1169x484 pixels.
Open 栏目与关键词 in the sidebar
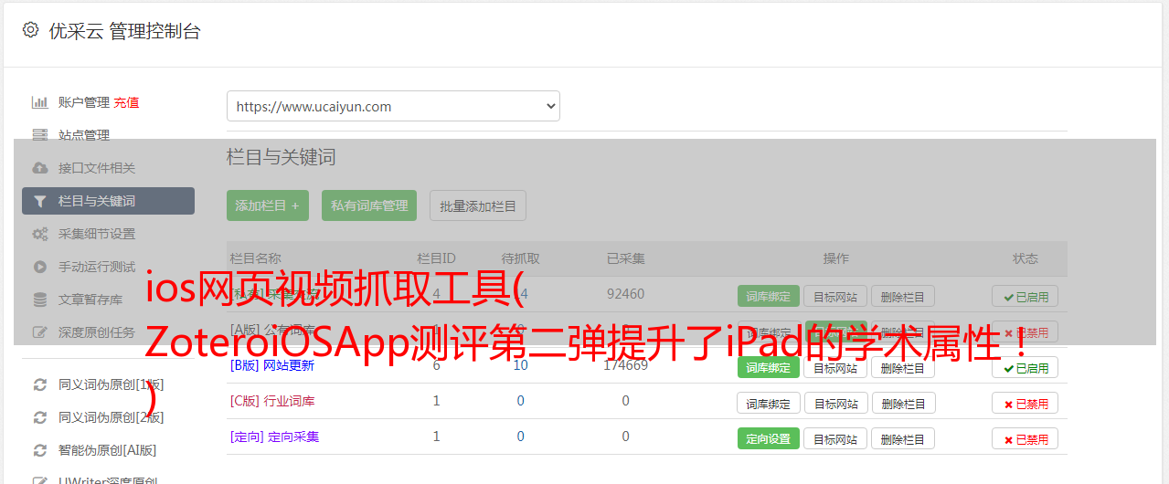click(x=108, y=201)
